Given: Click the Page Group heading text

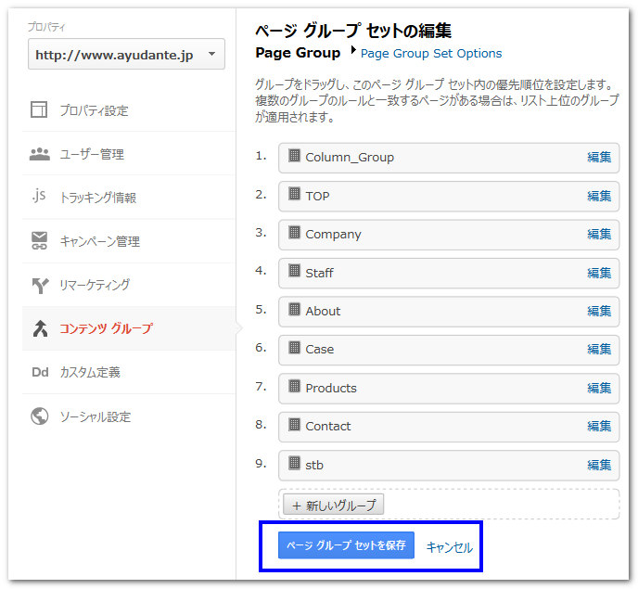Looking at the screenshot, I should click(298, 53).
